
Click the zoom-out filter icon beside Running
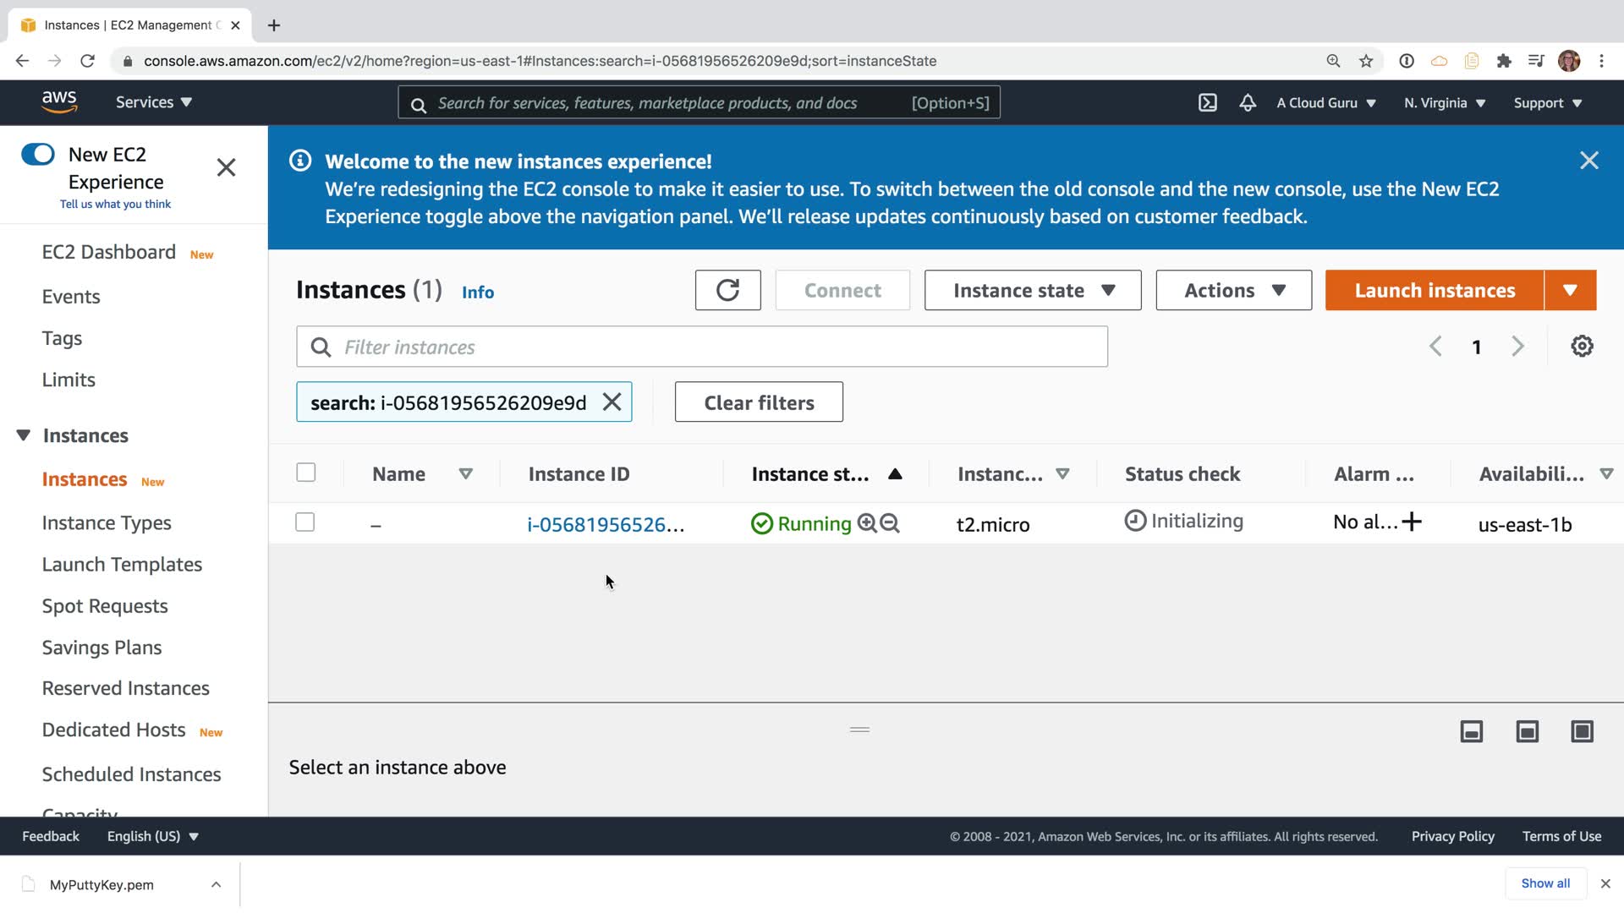click(890, 523)
